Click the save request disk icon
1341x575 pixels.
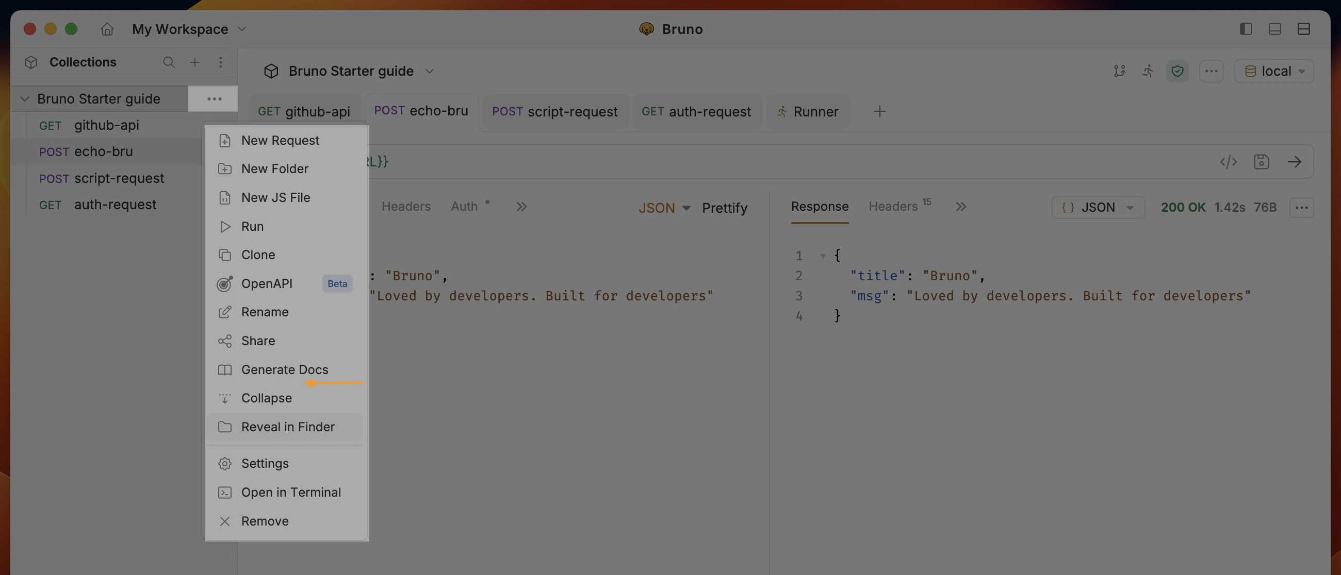(x=1261, y=162)
